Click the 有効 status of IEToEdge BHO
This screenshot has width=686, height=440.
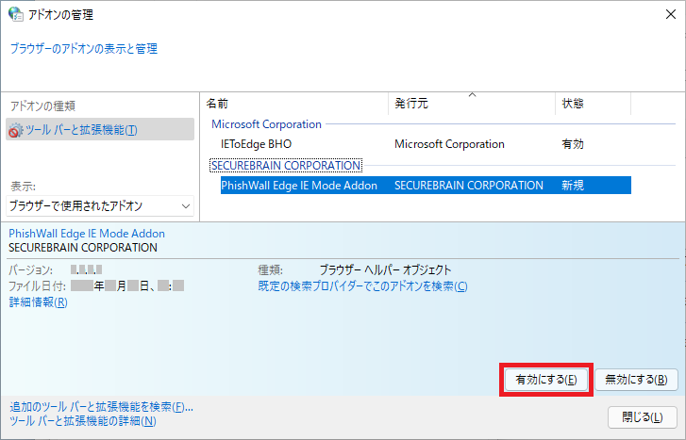pyautogui.click(x=573, y=144)
